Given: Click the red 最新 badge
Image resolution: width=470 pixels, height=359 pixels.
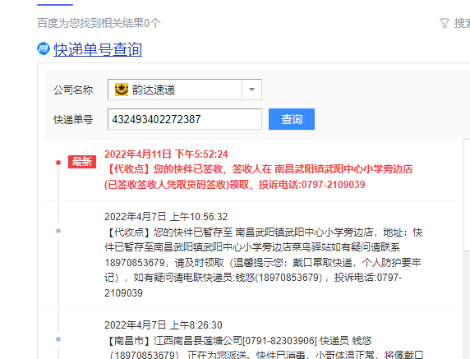Looking at the screenshot, I should pos(82,162).
